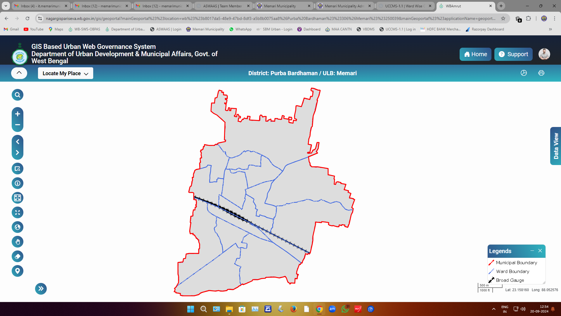
Task: Zoom out the map with minus button
Action: pyautogui.click(x=18, y=125)
